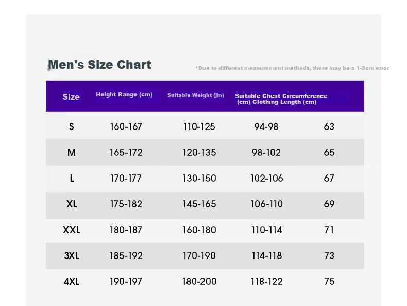Select the XL size cell
Screen dimensions: 407x306
point(72,204)
